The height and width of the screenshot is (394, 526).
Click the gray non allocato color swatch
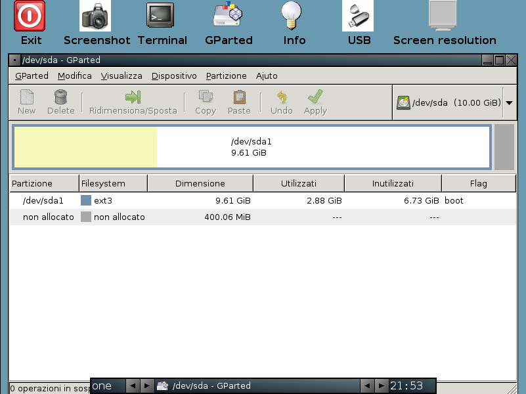(x=86, y=217)
